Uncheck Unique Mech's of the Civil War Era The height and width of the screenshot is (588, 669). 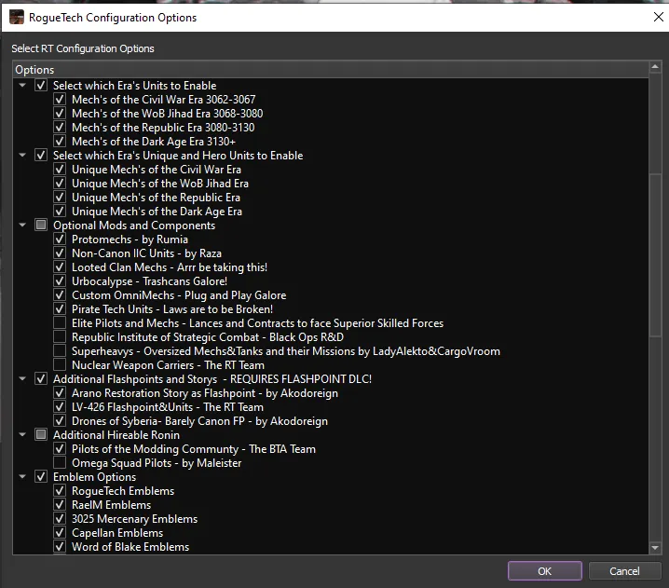[x=60, y=170]
